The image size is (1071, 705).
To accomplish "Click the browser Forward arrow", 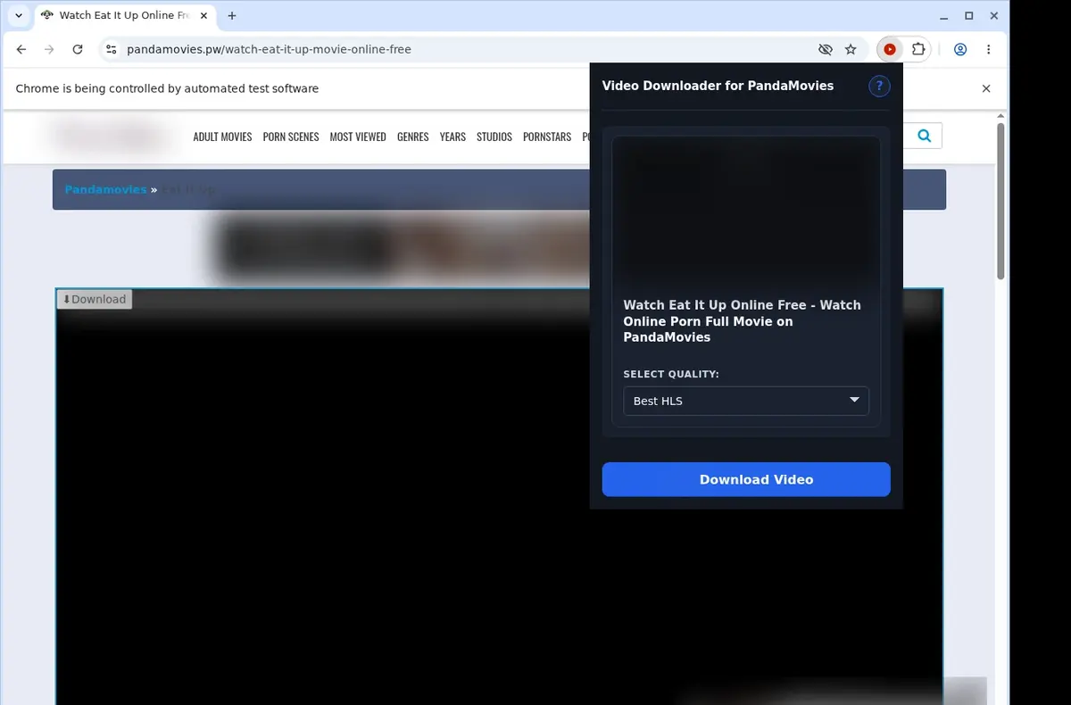I will coord(49,50).
